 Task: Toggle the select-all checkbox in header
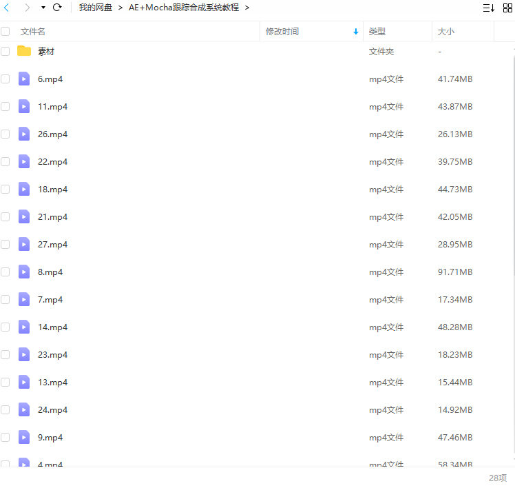click(x=6, y=32)
